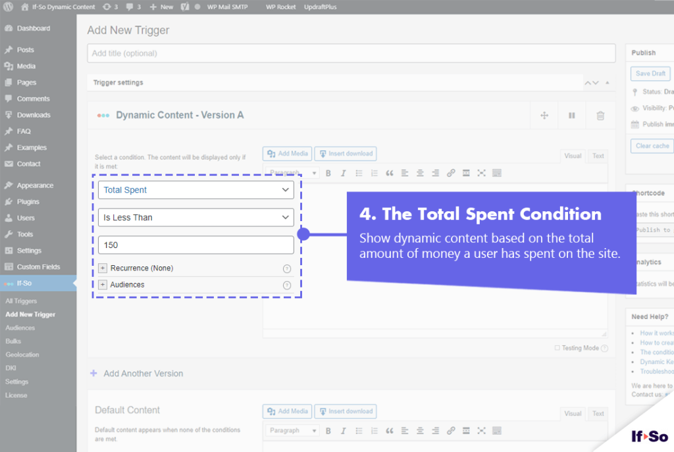
Task: Open New content menu in admin bar
Action: (161, 7)
